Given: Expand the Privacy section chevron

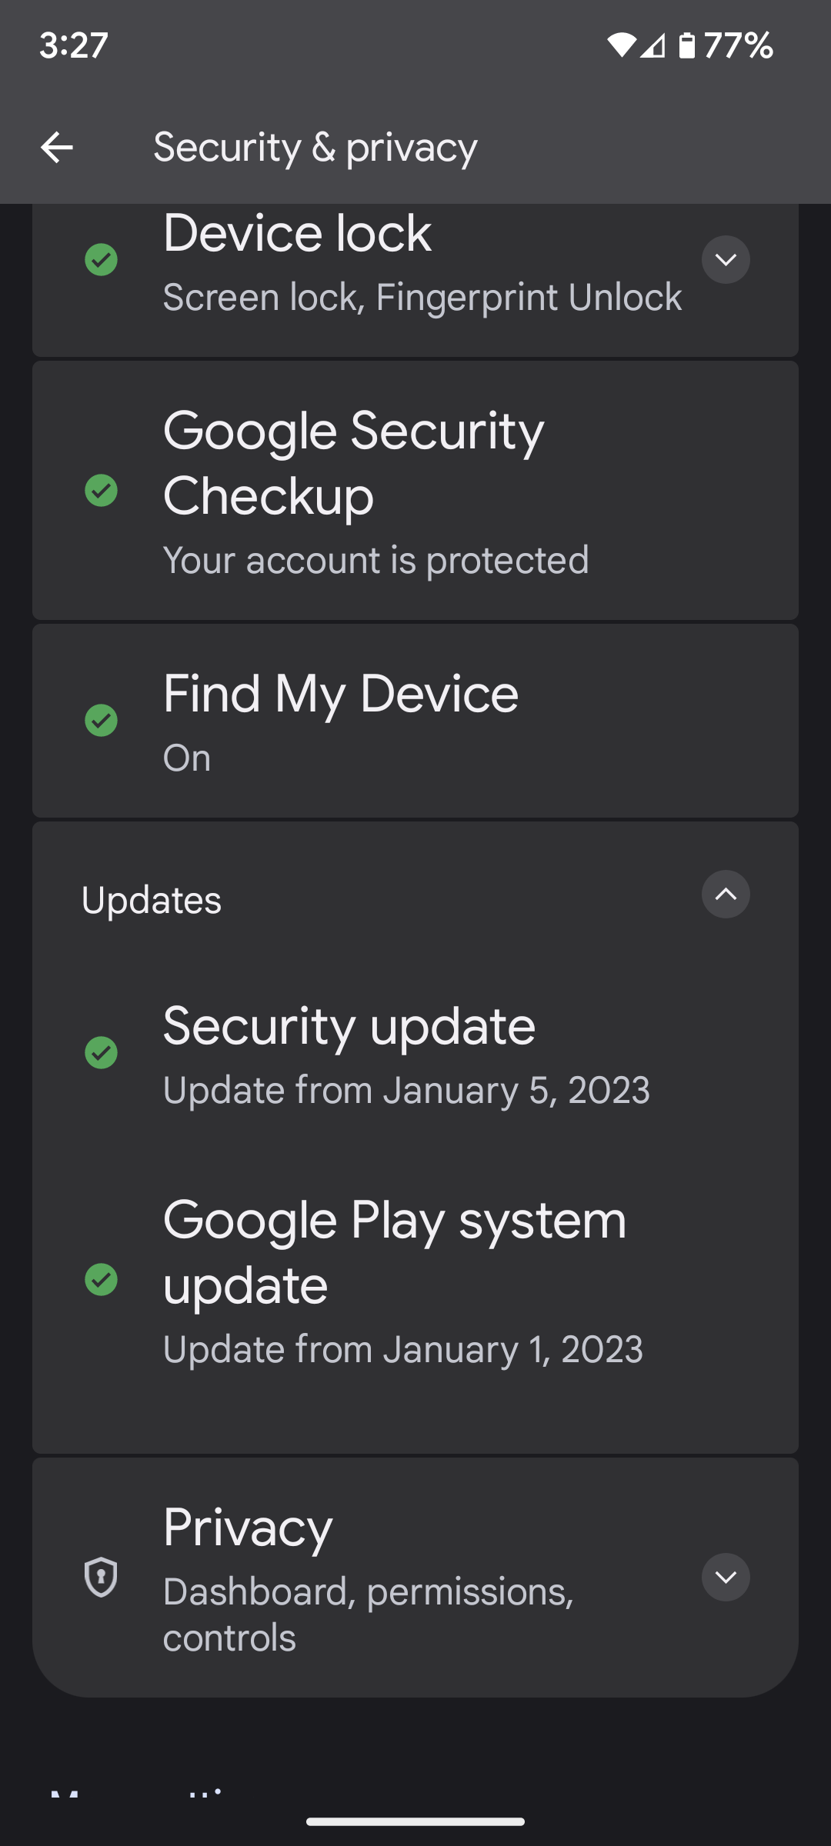Looking at the screenshot, I should [726, 1577].
